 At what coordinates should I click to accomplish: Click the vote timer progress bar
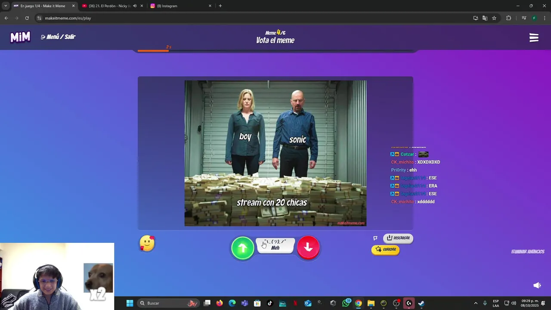coord(275,51)
